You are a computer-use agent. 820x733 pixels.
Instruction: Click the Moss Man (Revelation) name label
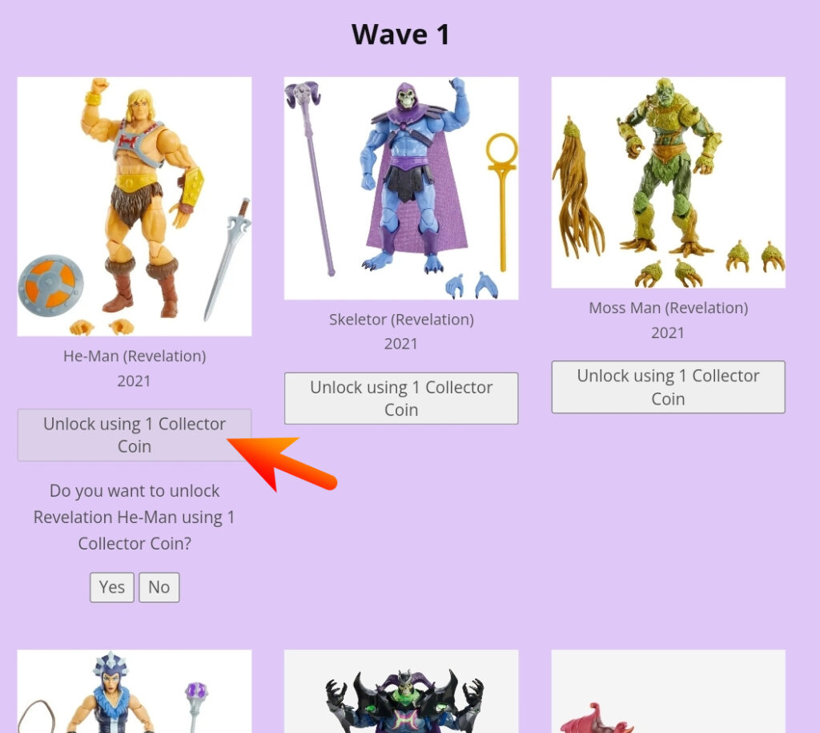[x=669, y=308]
